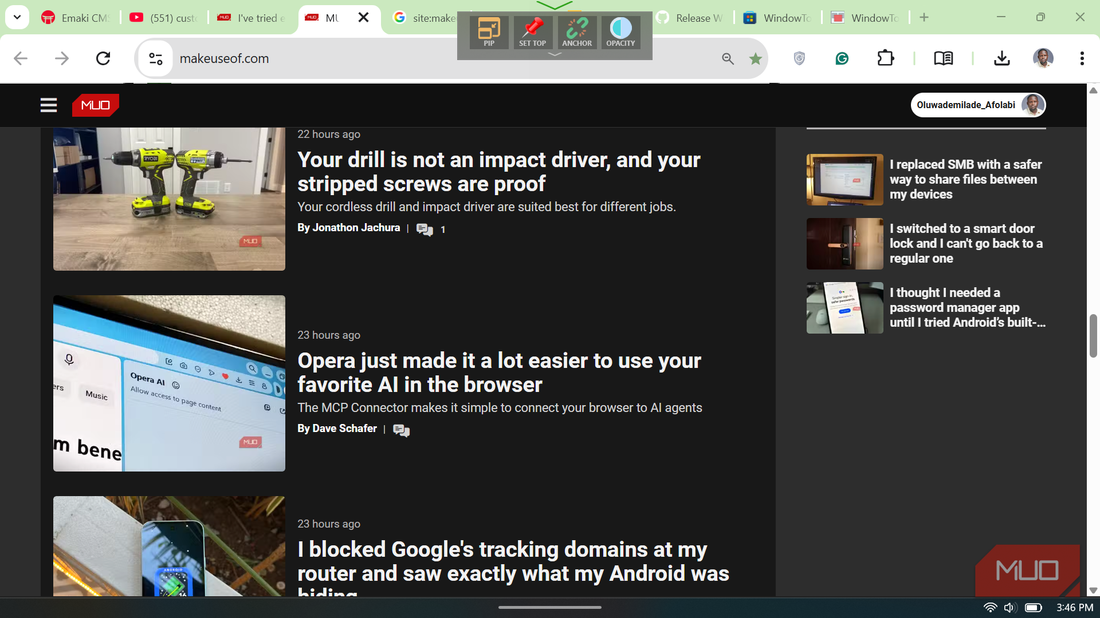The image size is (1100, 618).
Task: Open the Opera AI browser article headline
Action: 499,373
